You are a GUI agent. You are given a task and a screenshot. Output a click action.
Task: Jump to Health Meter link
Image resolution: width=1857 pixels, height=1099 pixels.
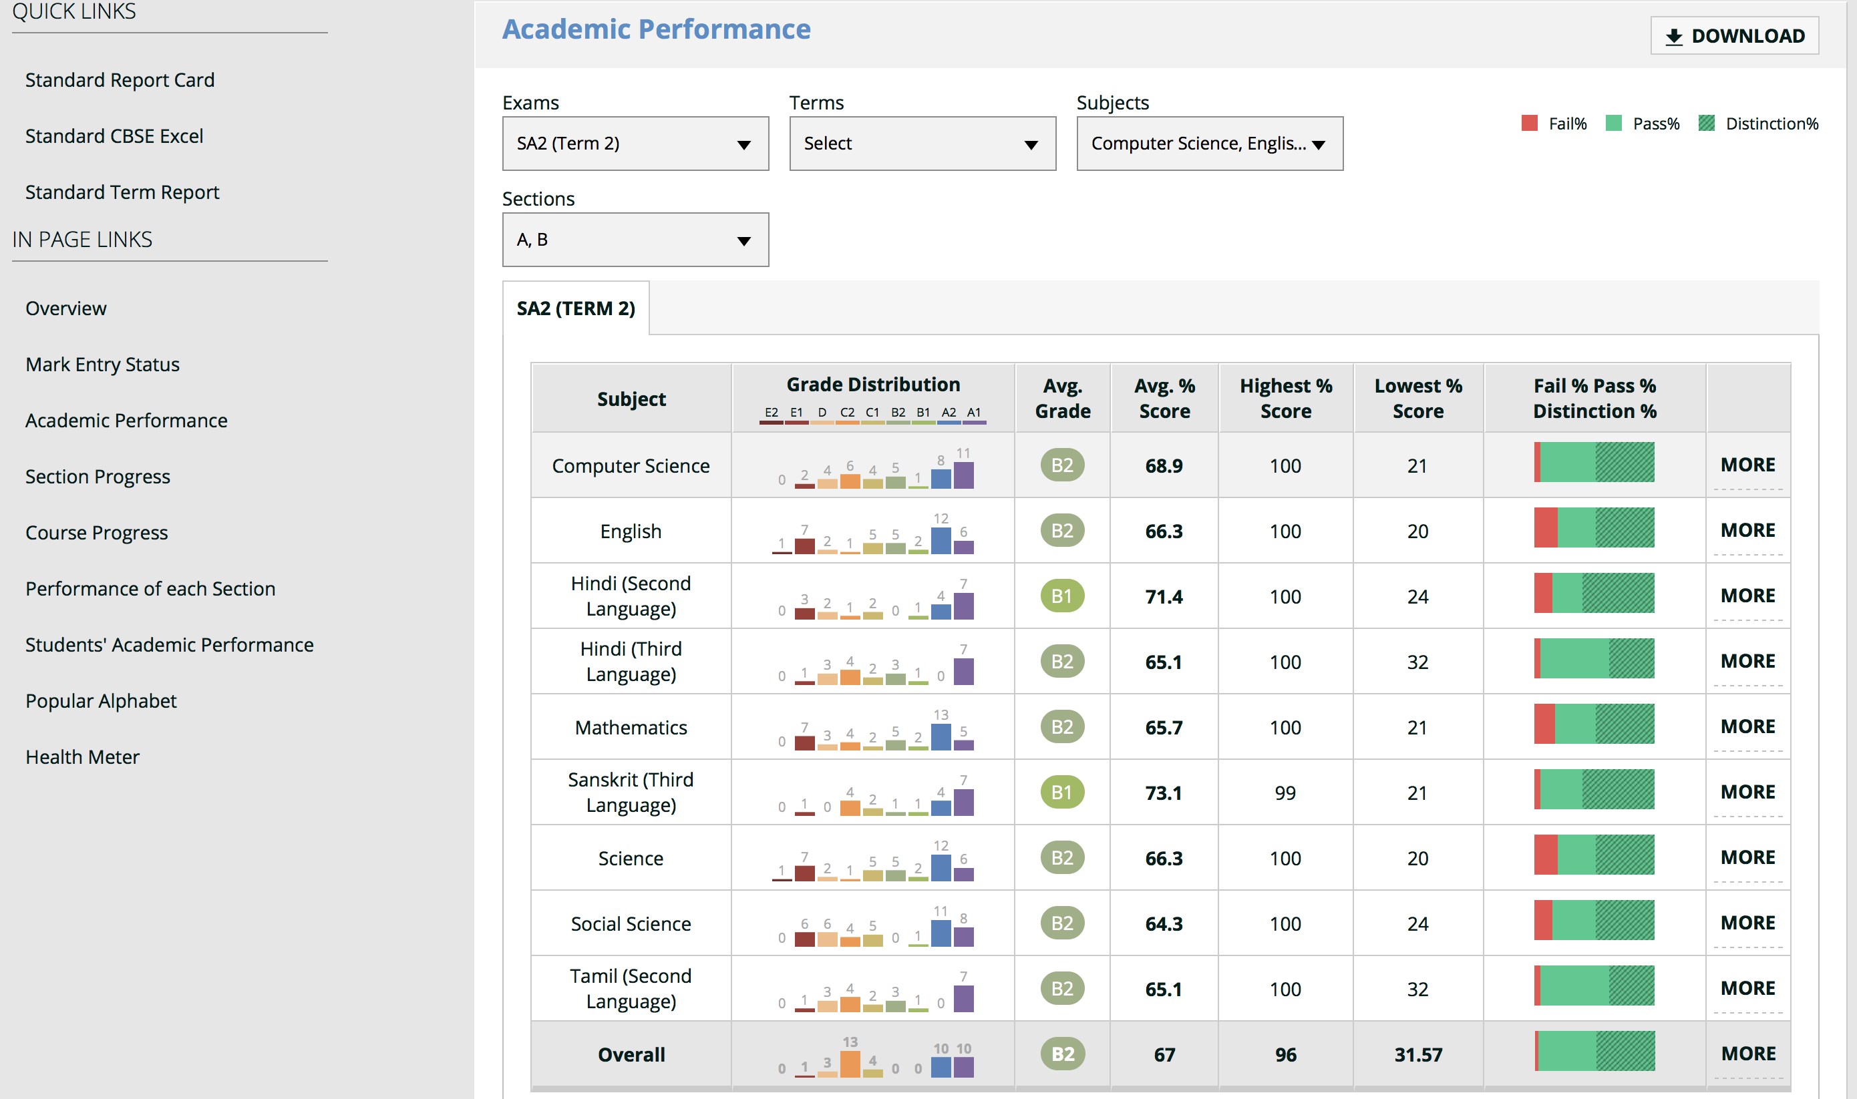point(82,757)
